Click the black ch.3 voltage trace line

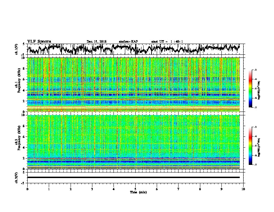(134, 177)
